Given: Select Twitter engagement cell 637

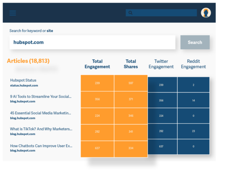Looking at the screenshot, I should click(x=162, y=147).
